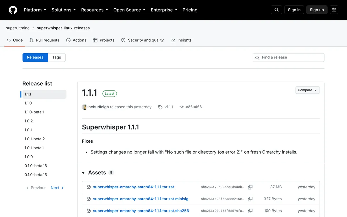Image resolution: width=347 pixels, height=217 pixels.
Task: Open the v1.1.1 tag link
Action: 169,107
